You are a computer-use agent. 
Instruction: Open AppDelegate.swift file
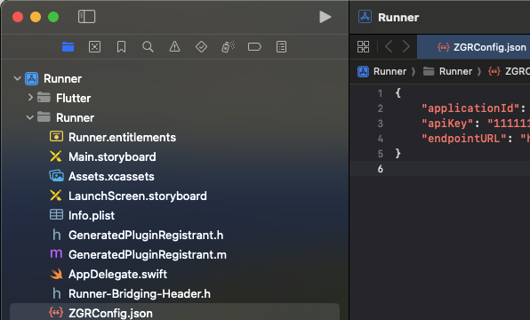tap(117, 274)
